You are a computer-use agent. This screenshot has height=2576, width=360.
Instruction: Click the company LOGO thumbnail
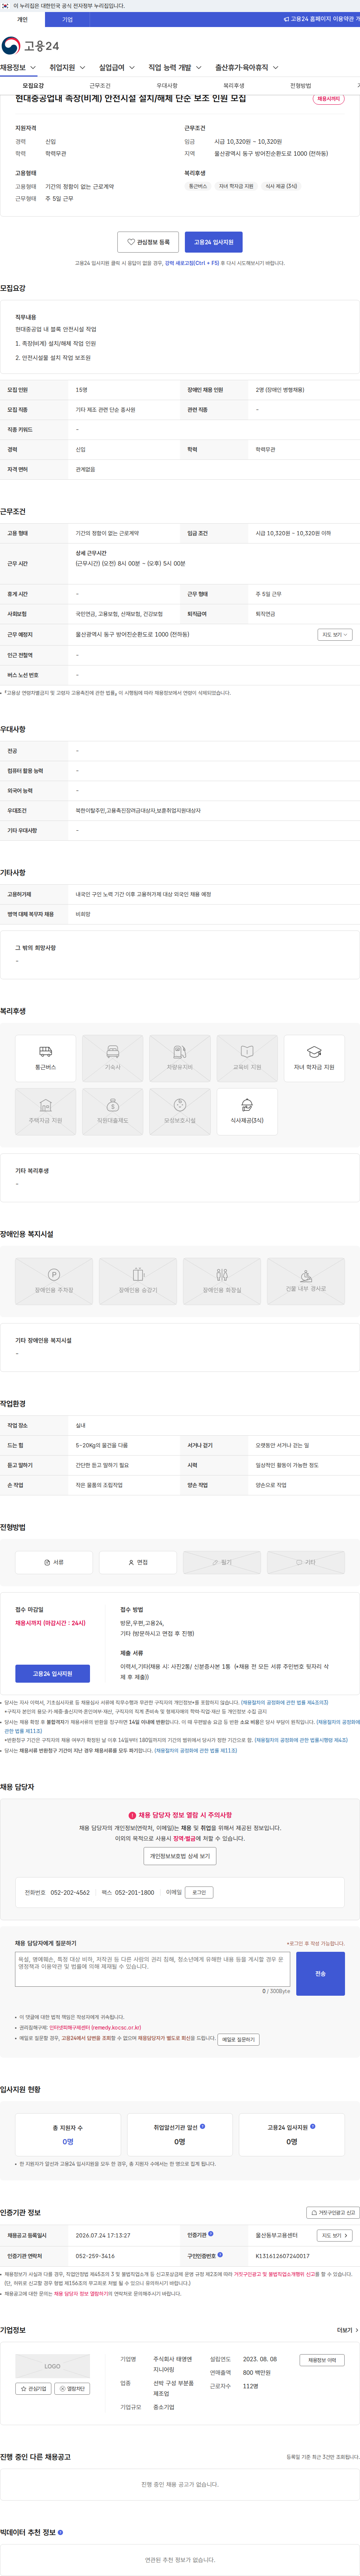[52, 2367]
